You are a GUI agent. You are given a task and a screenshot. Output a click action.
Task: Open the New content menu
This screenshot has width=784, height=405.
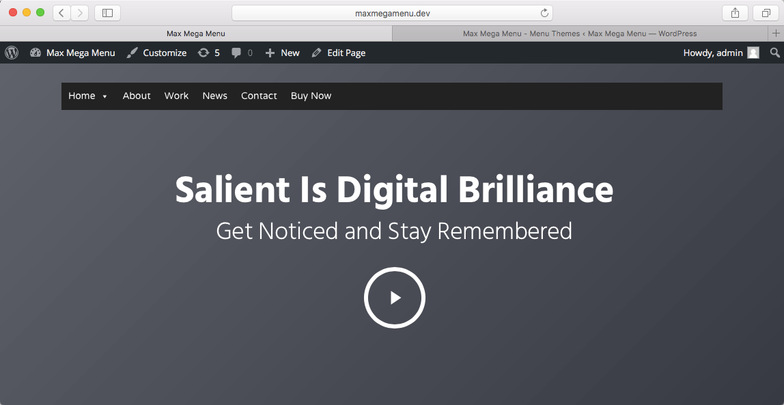click(x=283, y=53)
